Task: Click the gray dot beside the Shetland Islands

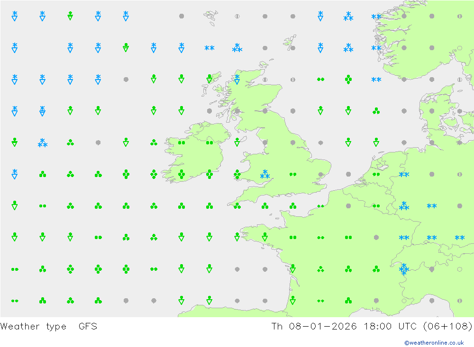Action: coord(292,48)
